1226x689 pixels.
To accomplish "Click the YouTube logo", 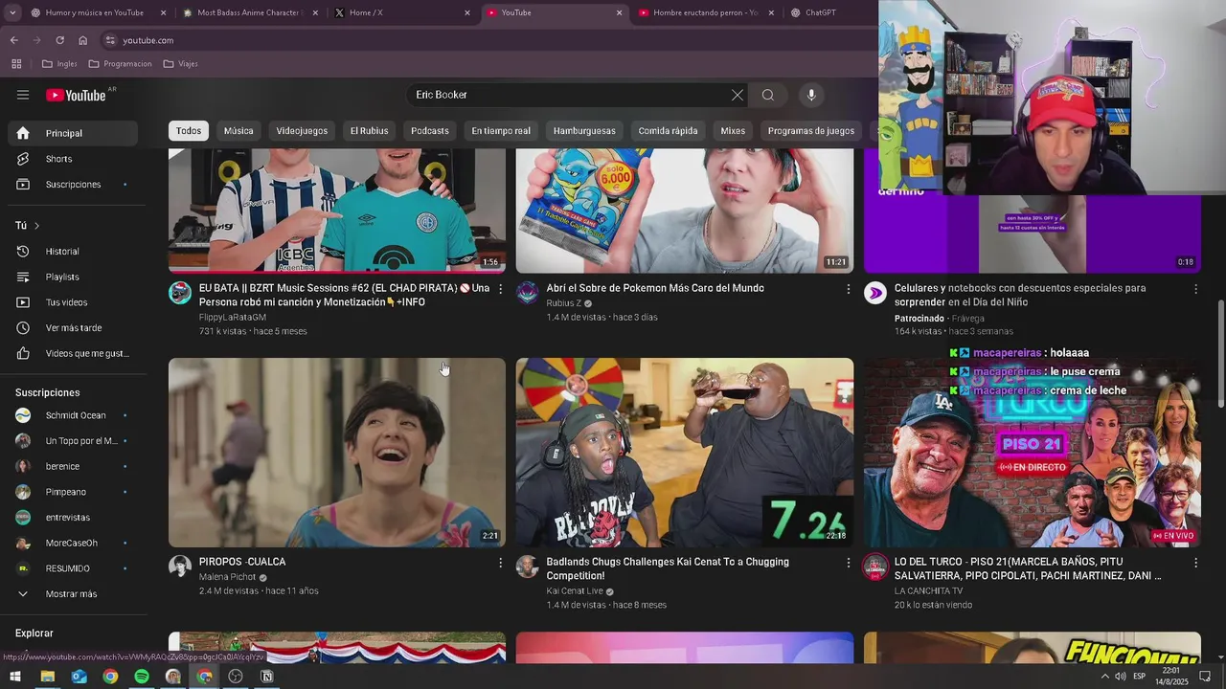I will point(76,95).
